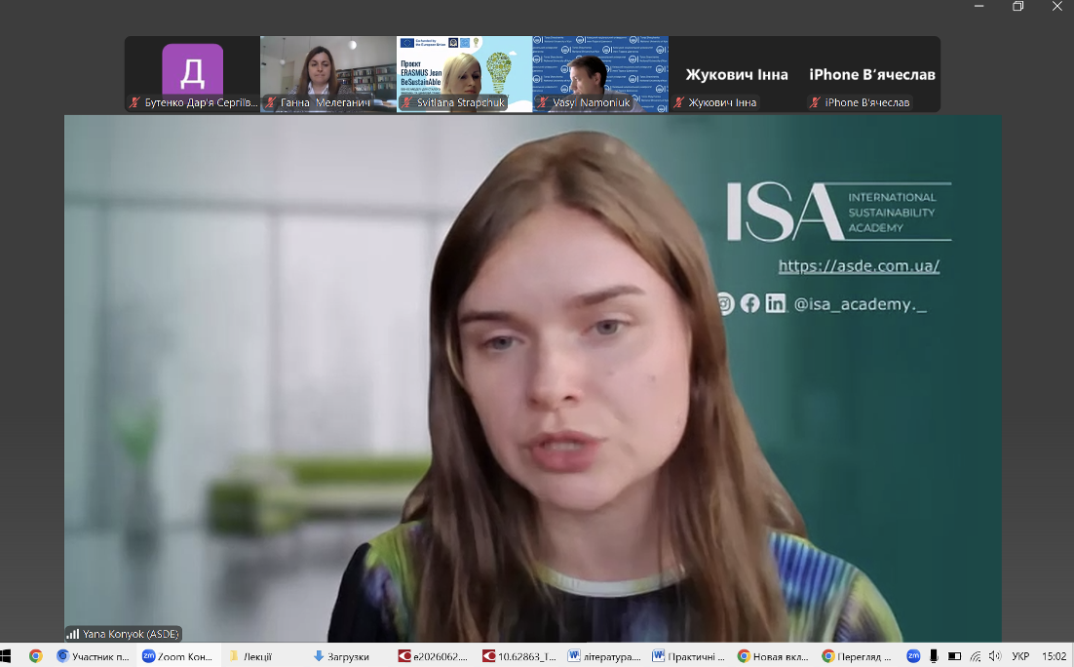
Task: Select the Жукович Інна participant tile
Action: (x=736, y=74)
